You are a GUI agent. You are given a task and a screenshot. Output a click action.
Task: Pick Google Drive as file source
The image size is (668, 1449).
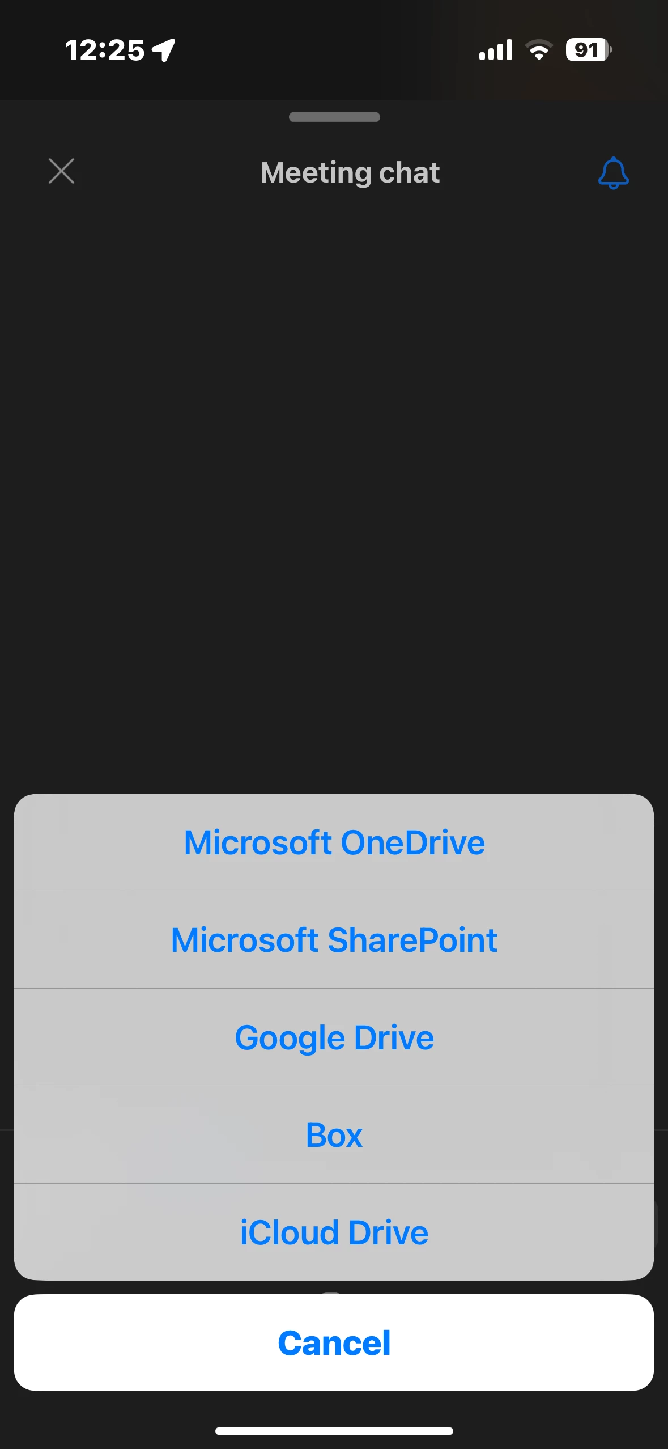pyautogui.click(x=334, y=1037)
